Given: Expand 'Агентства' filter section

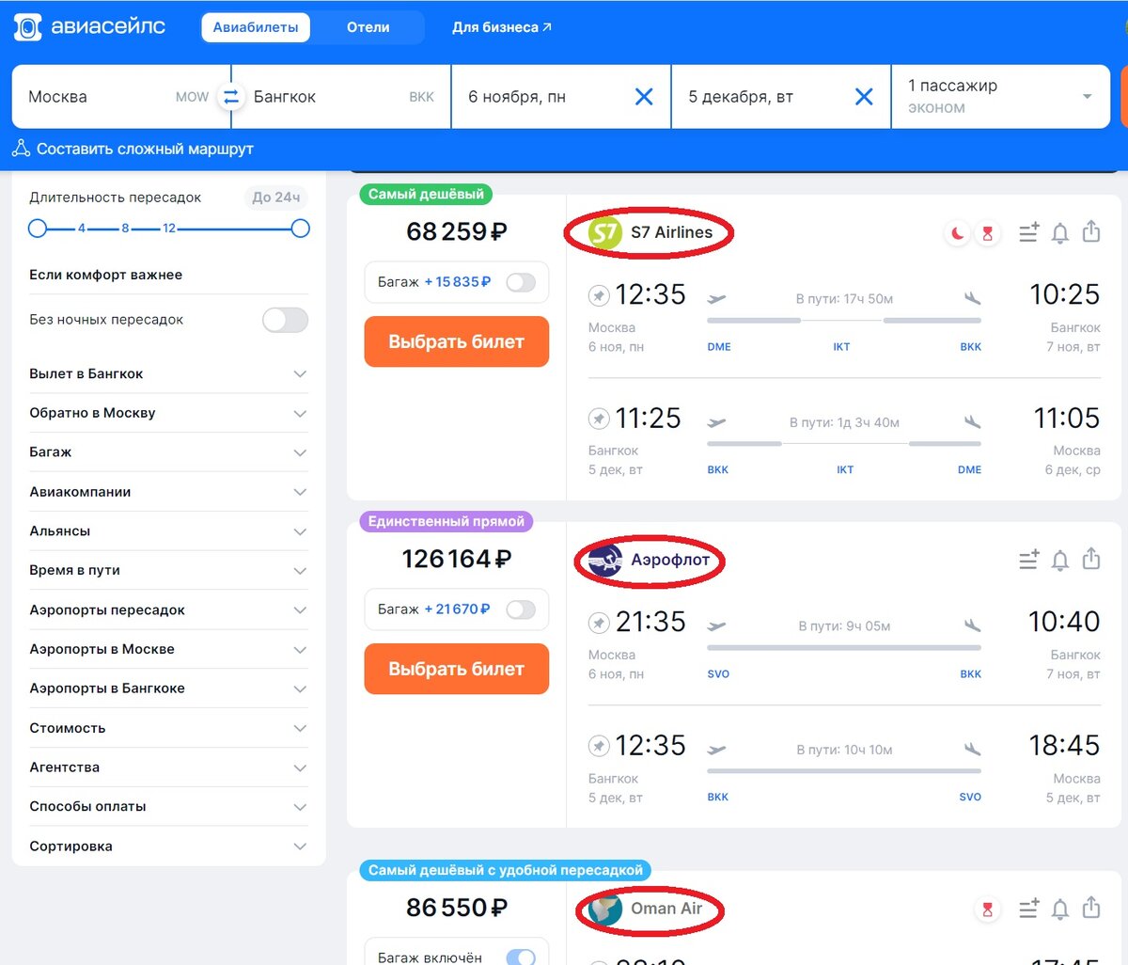Looking at the screenshot, I should pos(168,767).
